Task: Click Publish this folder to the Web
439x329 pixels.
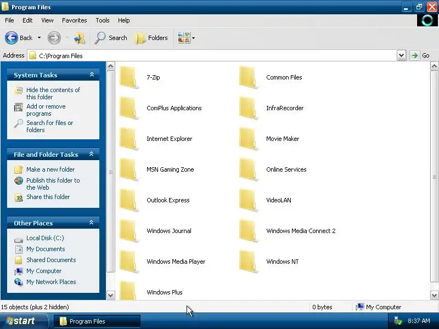Action: coord(53,184)
